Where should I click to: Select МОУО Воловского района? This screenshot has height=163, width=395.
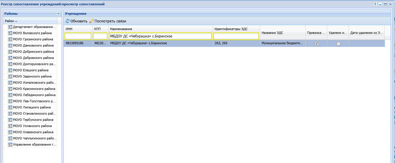coord(30,33)
